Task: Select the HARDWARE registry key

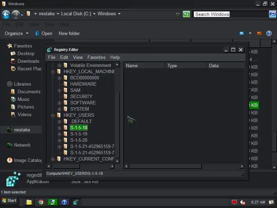Action: pos(83,84)
